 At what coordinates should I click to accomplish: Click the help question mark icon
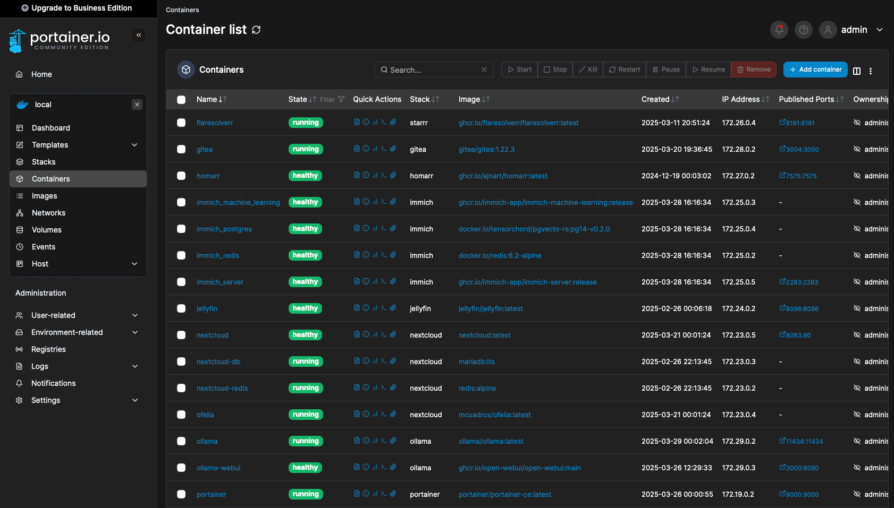[x=803, y=30]
